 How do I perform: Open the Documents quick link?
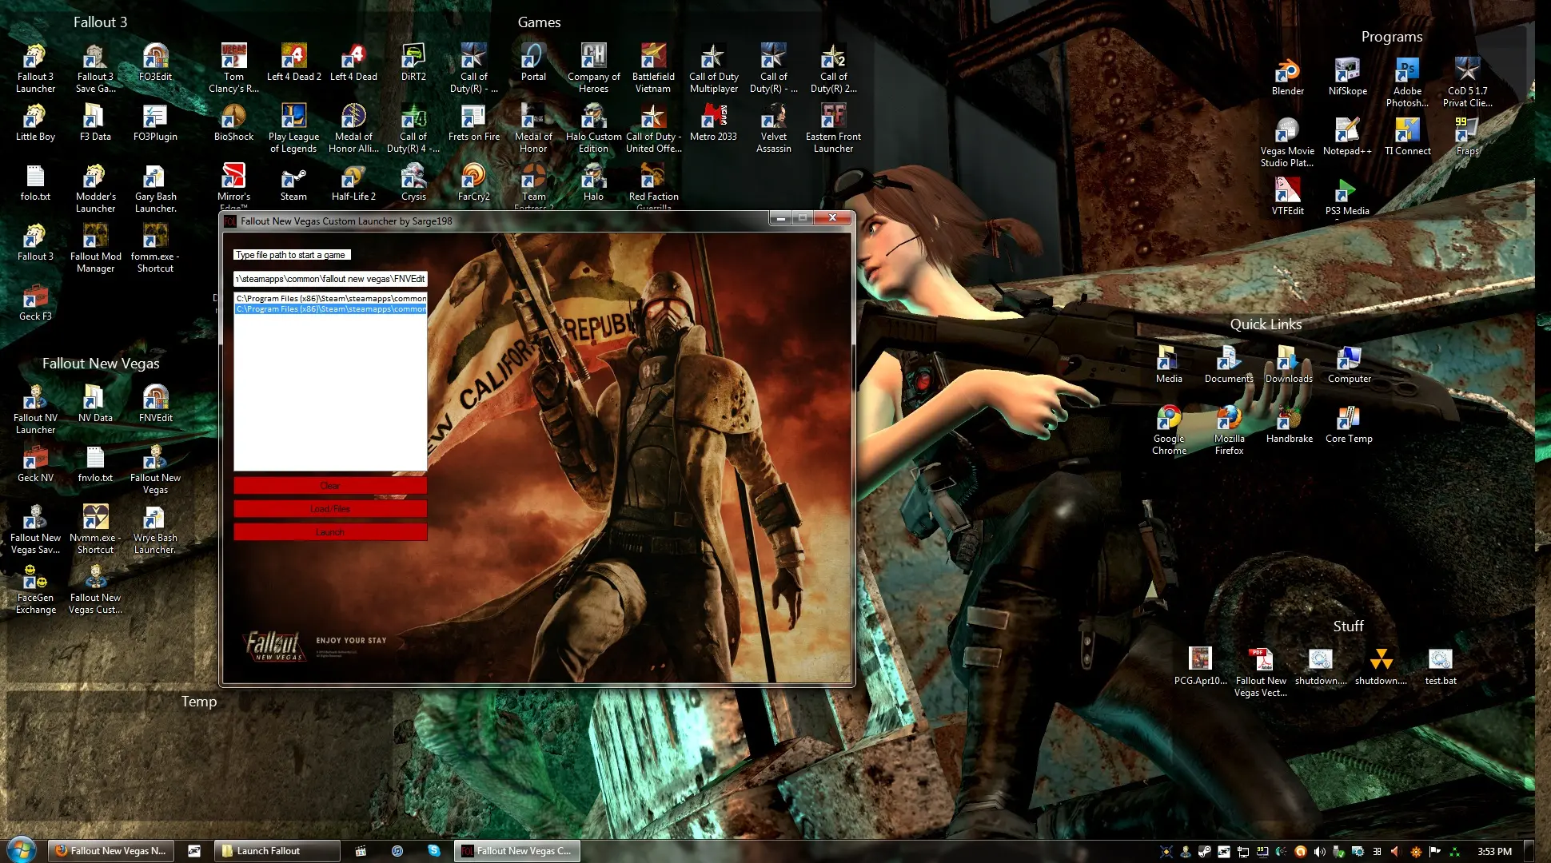click(1229, 364)
